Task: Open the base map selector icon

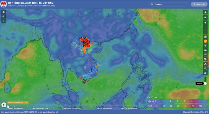Action: click(205, 17)
